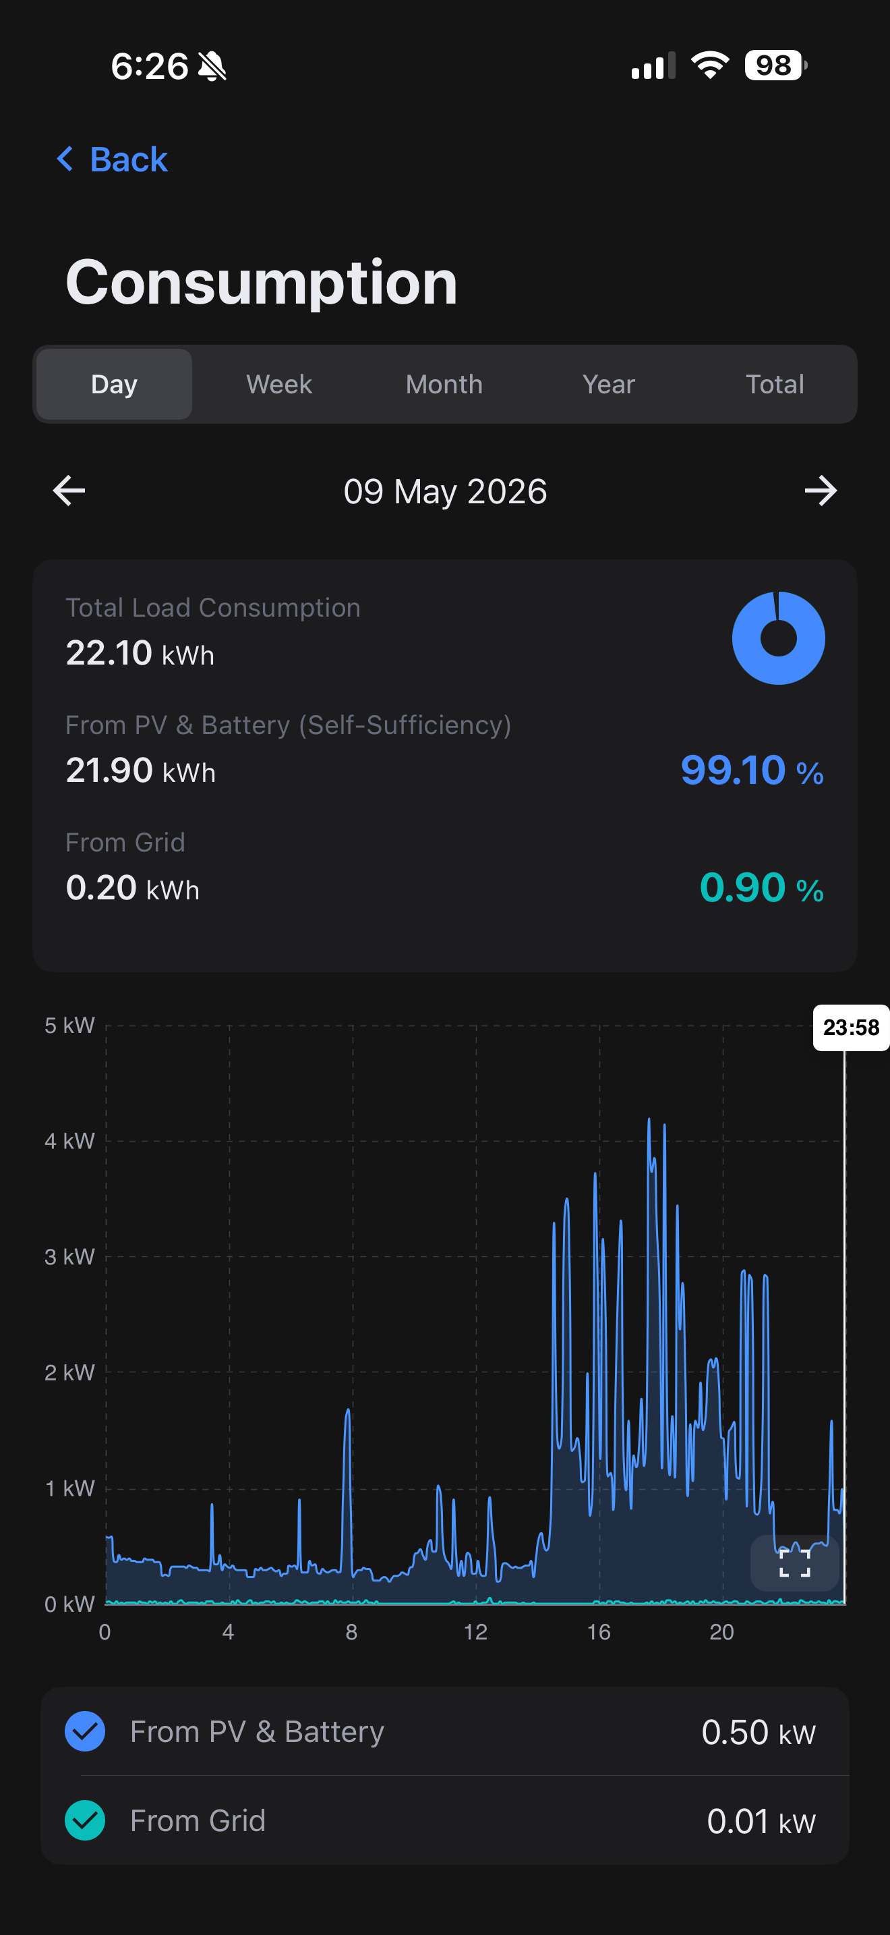Image resolution: width=890 pixels, height=1935 pixels.
Task: Tap the chart peak near 4 kW
Action: coord(649,1121)
